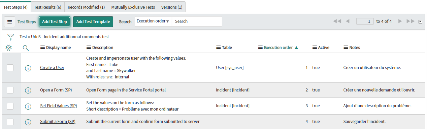Click the Test Steps list title
This screenshot has width=427, height=130.
tap(27, 22)
